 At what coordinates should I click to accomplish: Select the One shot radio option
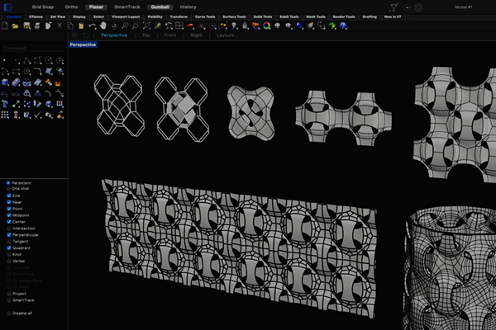click(x=8, y=189)
